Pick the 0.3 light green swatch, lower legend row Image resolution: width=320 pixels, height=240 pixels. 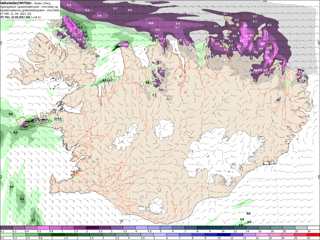pos(19,235)
